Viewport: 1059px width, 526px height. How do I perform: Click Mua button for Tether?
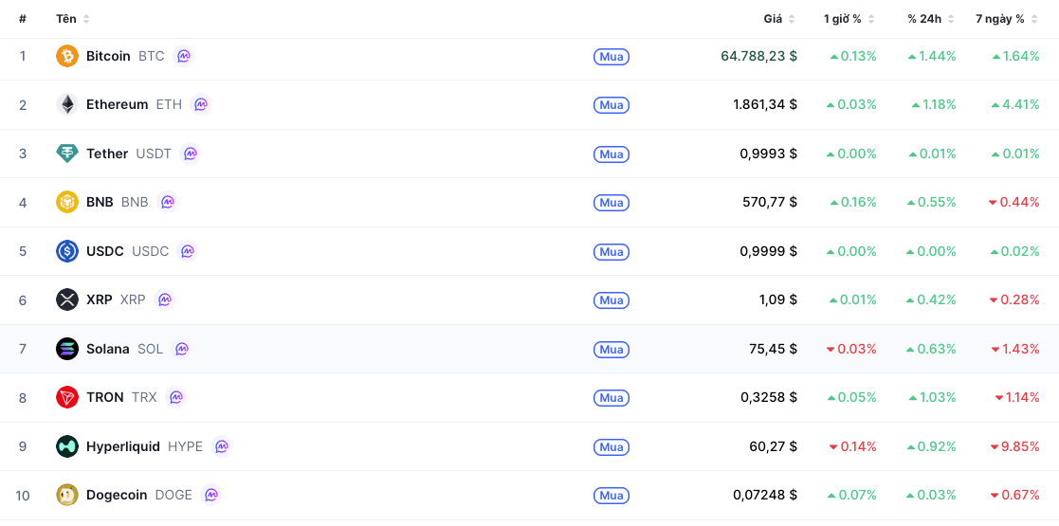point(612,154)
